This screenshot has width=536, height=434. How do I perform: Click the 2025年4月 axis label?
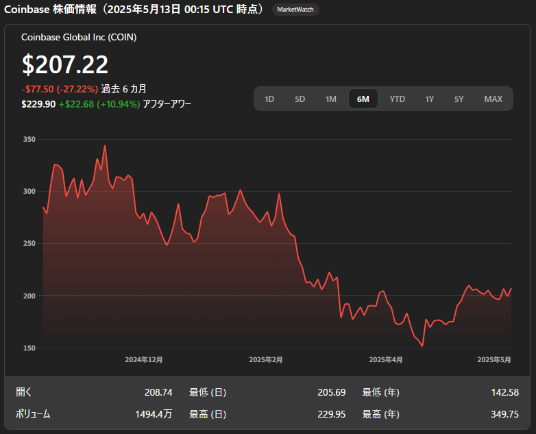386,360
